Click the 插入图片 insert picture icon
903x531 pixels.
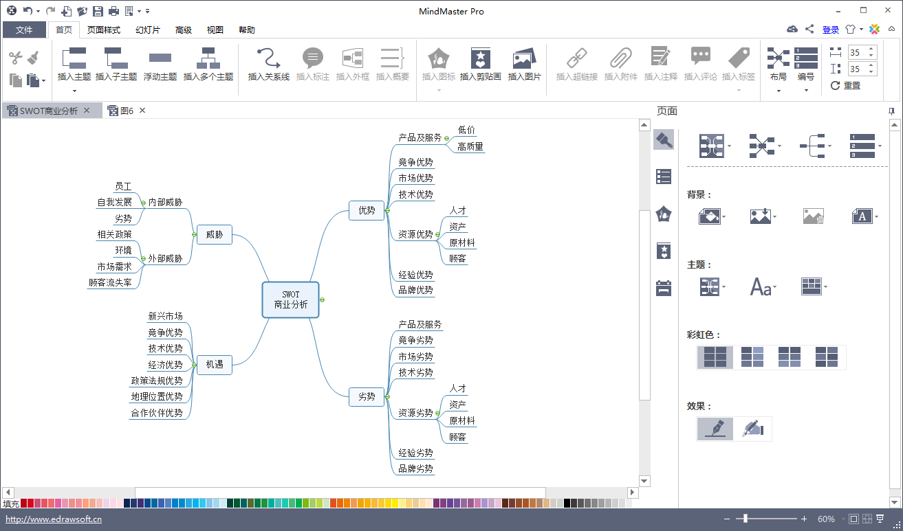tap(525, 58)
